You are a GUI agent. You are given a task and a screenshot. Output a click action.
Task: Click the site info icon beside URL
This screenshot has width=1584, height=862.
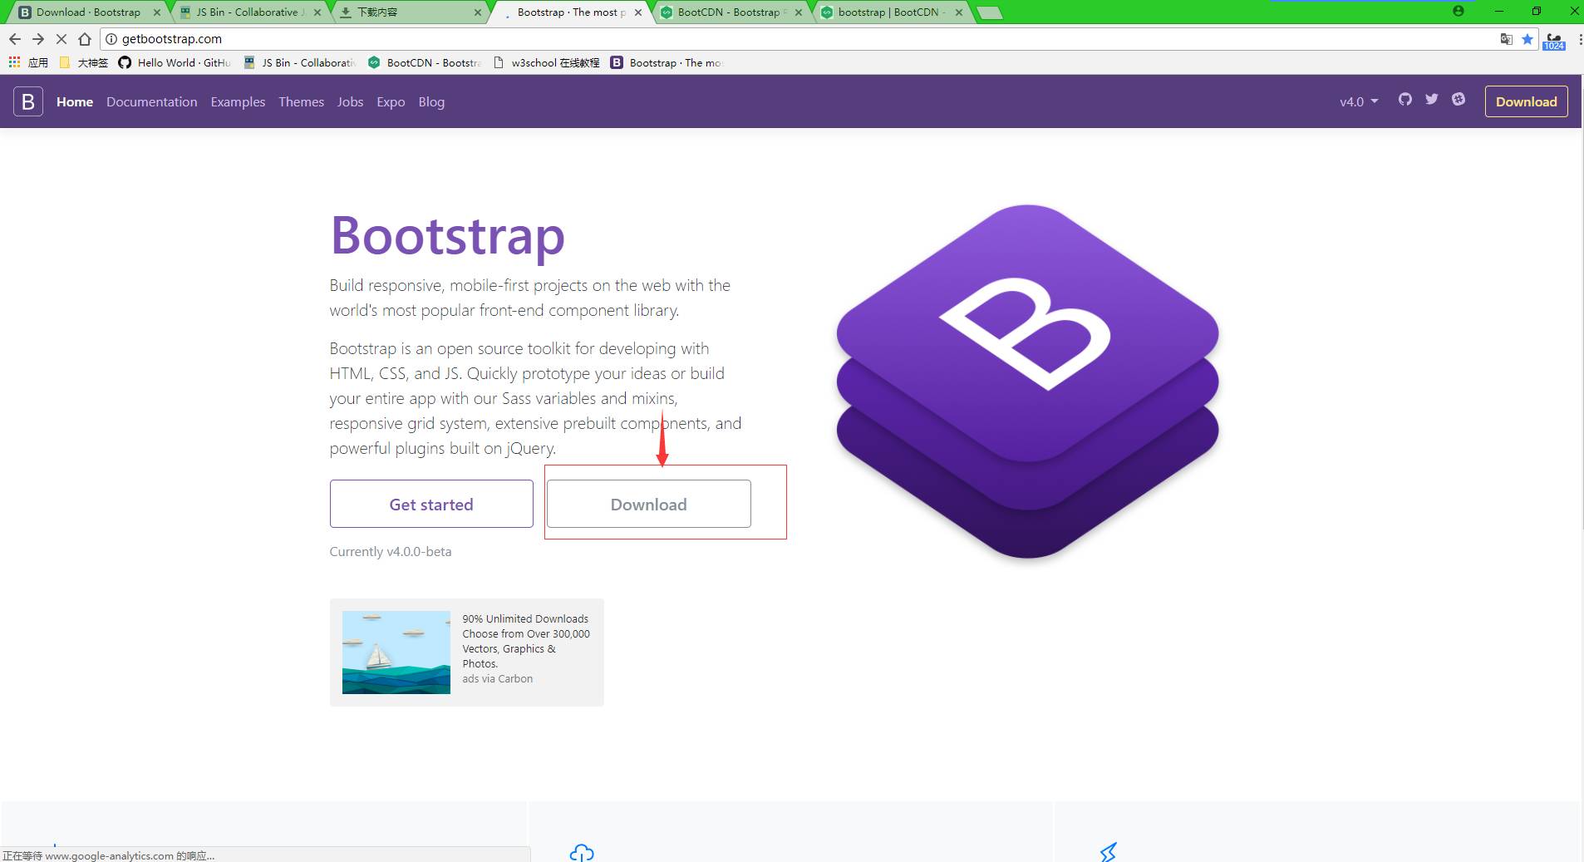point(111,39)
